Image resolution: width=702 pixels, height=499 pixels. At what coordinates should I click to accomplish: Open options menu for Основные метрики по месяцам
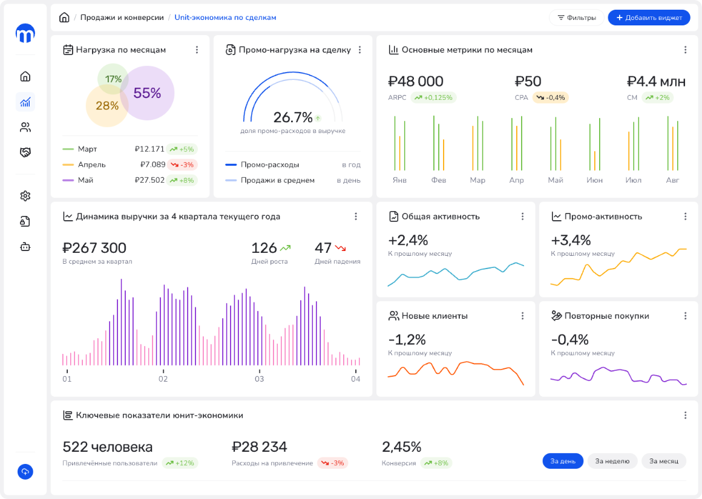686,50
